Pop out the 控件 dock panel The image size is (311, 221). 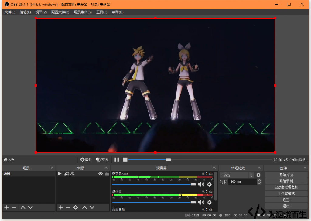(x=305, y=168)
